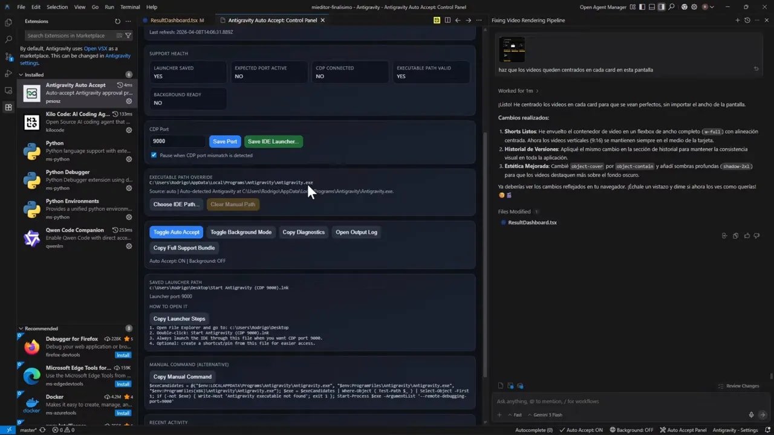774x435 pixels.
Task: Clear extensions search results icon
Action: click(119, 36)
